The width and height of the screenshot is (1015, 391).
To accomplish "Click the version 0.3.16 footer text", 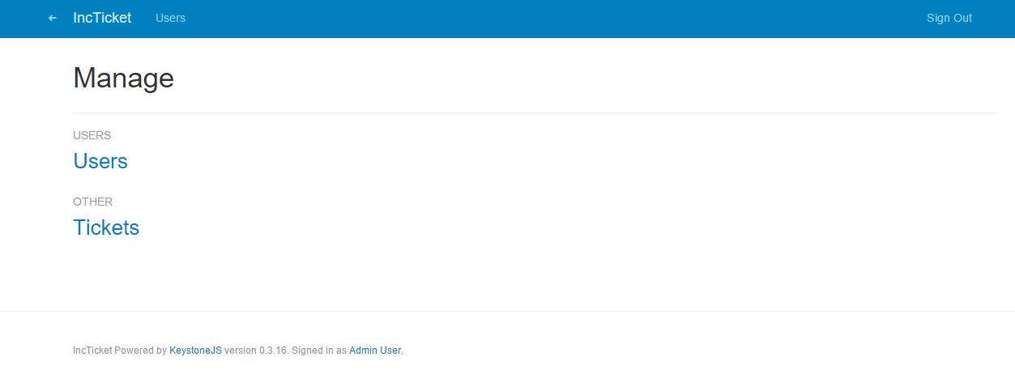I will coord(255,351).
